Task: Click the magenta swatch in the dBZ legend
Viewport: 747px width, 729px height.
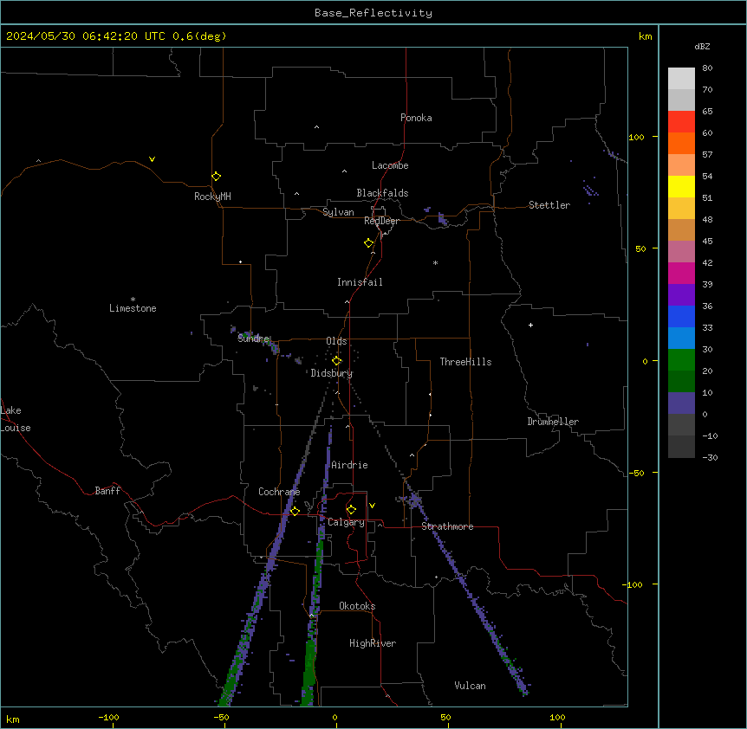Action: [x=681, y=273]
